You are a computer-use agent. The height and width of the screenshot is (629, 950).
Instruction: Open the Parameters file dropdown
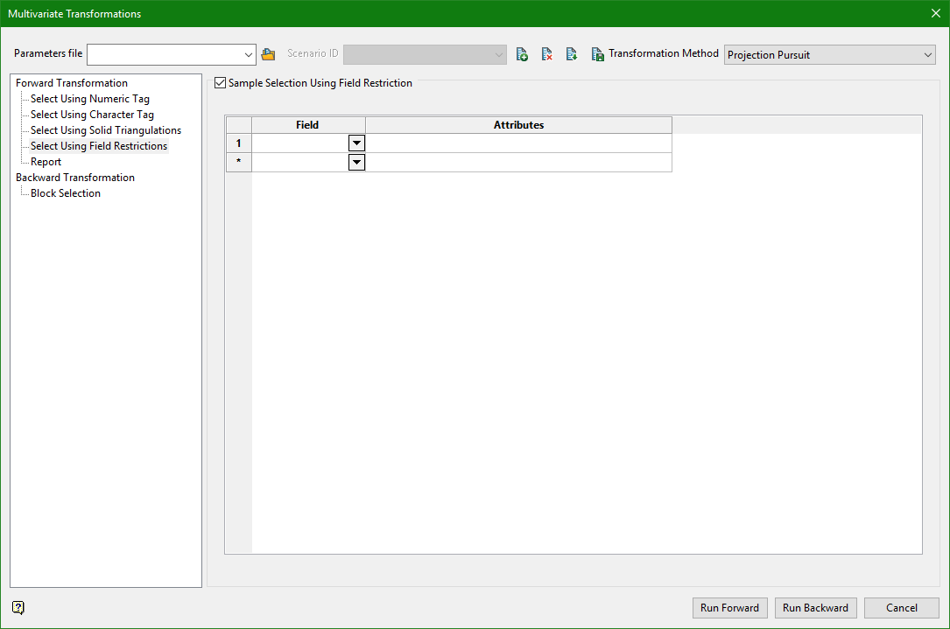(x=248, y=54)
